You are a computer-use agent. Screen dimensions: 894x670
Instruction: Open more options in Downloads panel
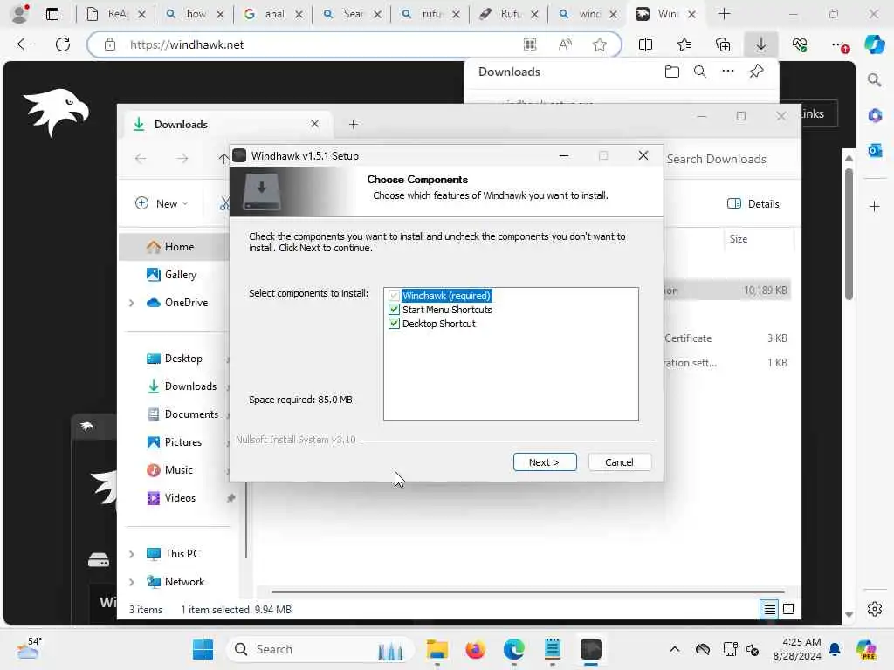tap(728, 72)
